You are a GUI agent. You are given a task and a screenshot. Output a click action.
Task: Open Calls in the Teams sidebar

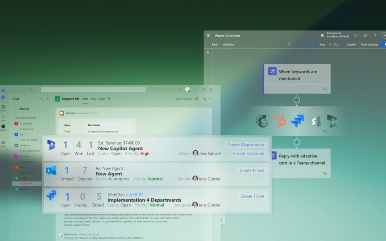pos(3,118)
